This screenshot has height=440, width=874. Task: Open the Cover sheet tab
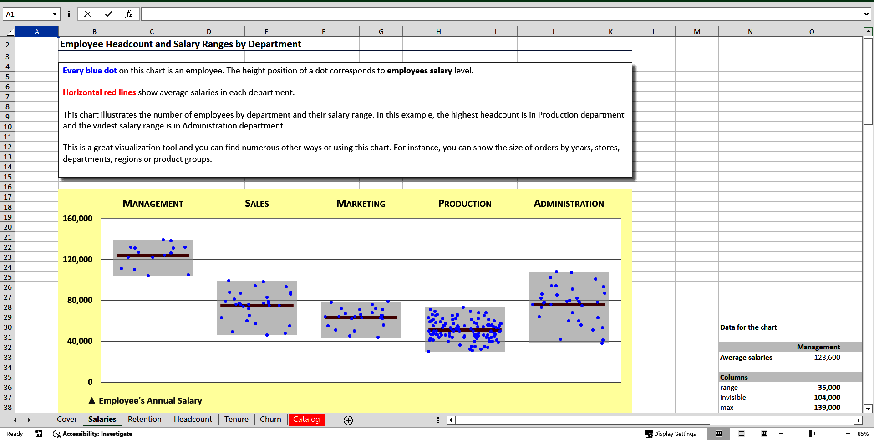pos(66,419)
